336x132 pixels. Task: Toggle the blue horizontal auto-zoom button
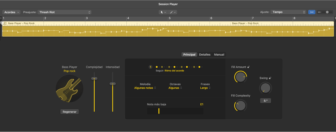[x=312, y=12]
